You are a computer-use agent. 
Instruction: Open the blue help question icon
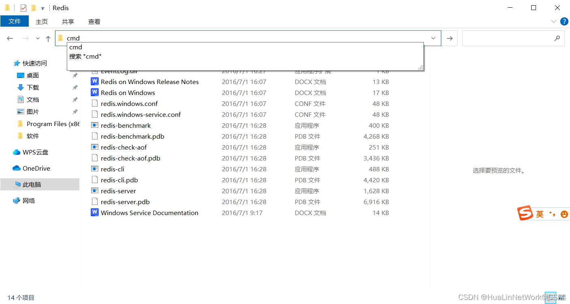[x=564, y=21]
